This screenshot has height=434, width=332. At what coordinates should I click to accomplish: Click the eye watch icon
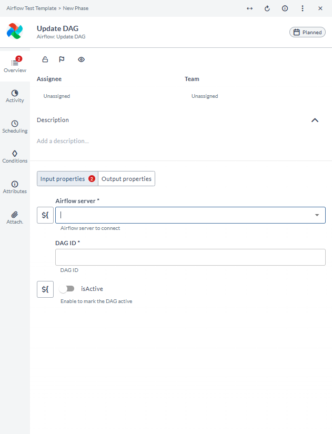(81, 59)
